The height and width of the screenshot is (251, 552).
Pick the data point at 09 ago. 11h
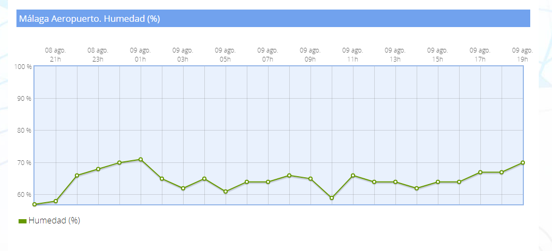click(x=353, y=176)
